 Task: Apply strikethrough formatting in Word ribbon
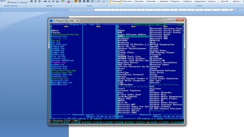(45, 1)
